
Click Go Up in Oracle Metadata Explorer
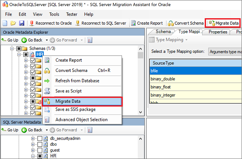pyautogui.click(x=10, y=40)
